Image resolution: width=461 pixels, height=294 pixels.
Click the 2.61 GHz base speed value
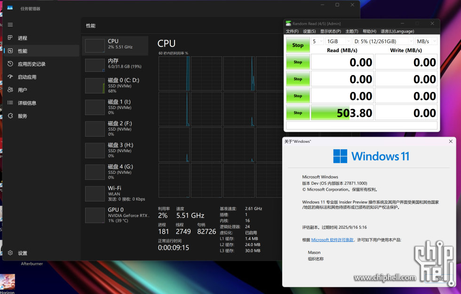pyautogui.click(x=254, y=209)
